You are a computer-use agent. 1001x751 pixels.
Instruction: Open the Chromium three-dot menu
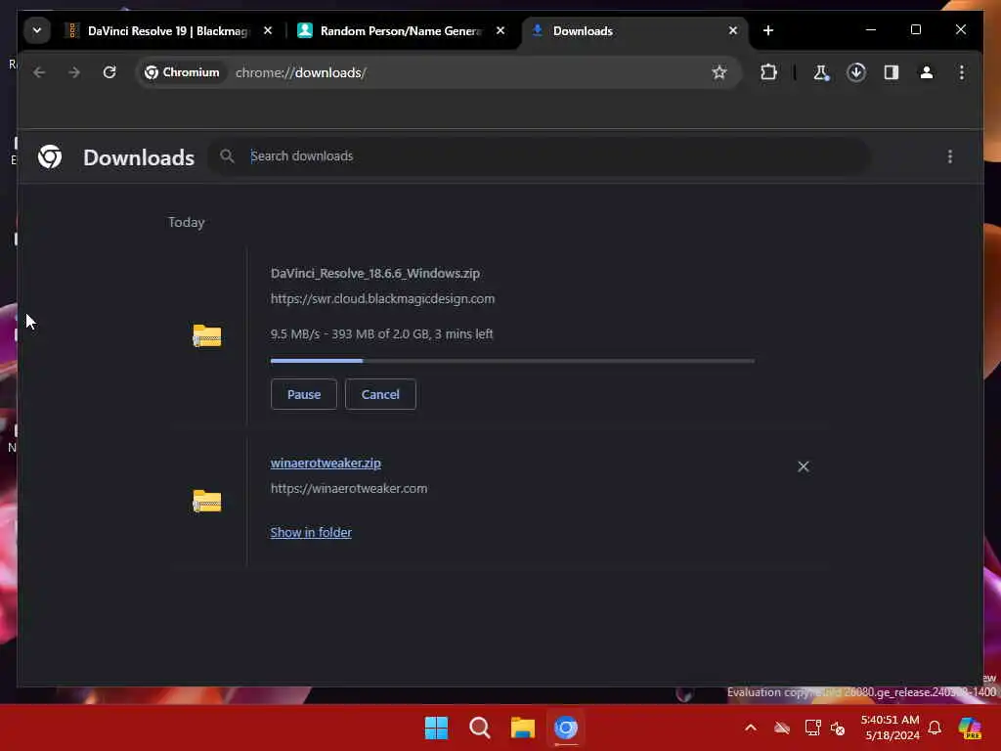[x=962, y=72]
